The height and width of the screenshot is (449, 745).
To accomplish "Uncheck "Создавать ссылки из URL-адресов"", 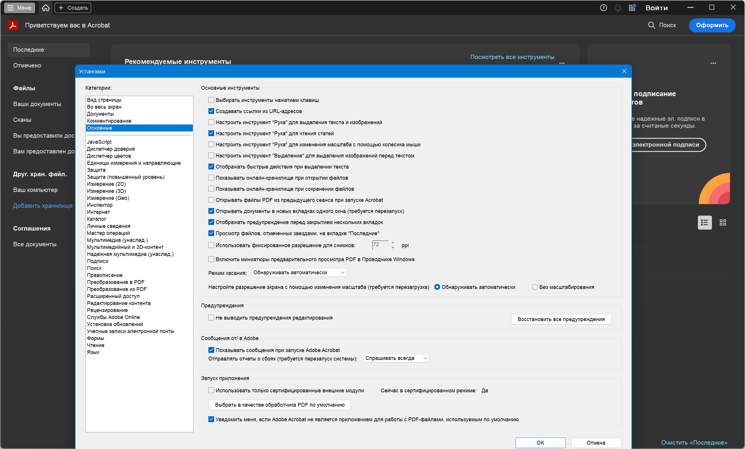I will (x=211, y=111).
